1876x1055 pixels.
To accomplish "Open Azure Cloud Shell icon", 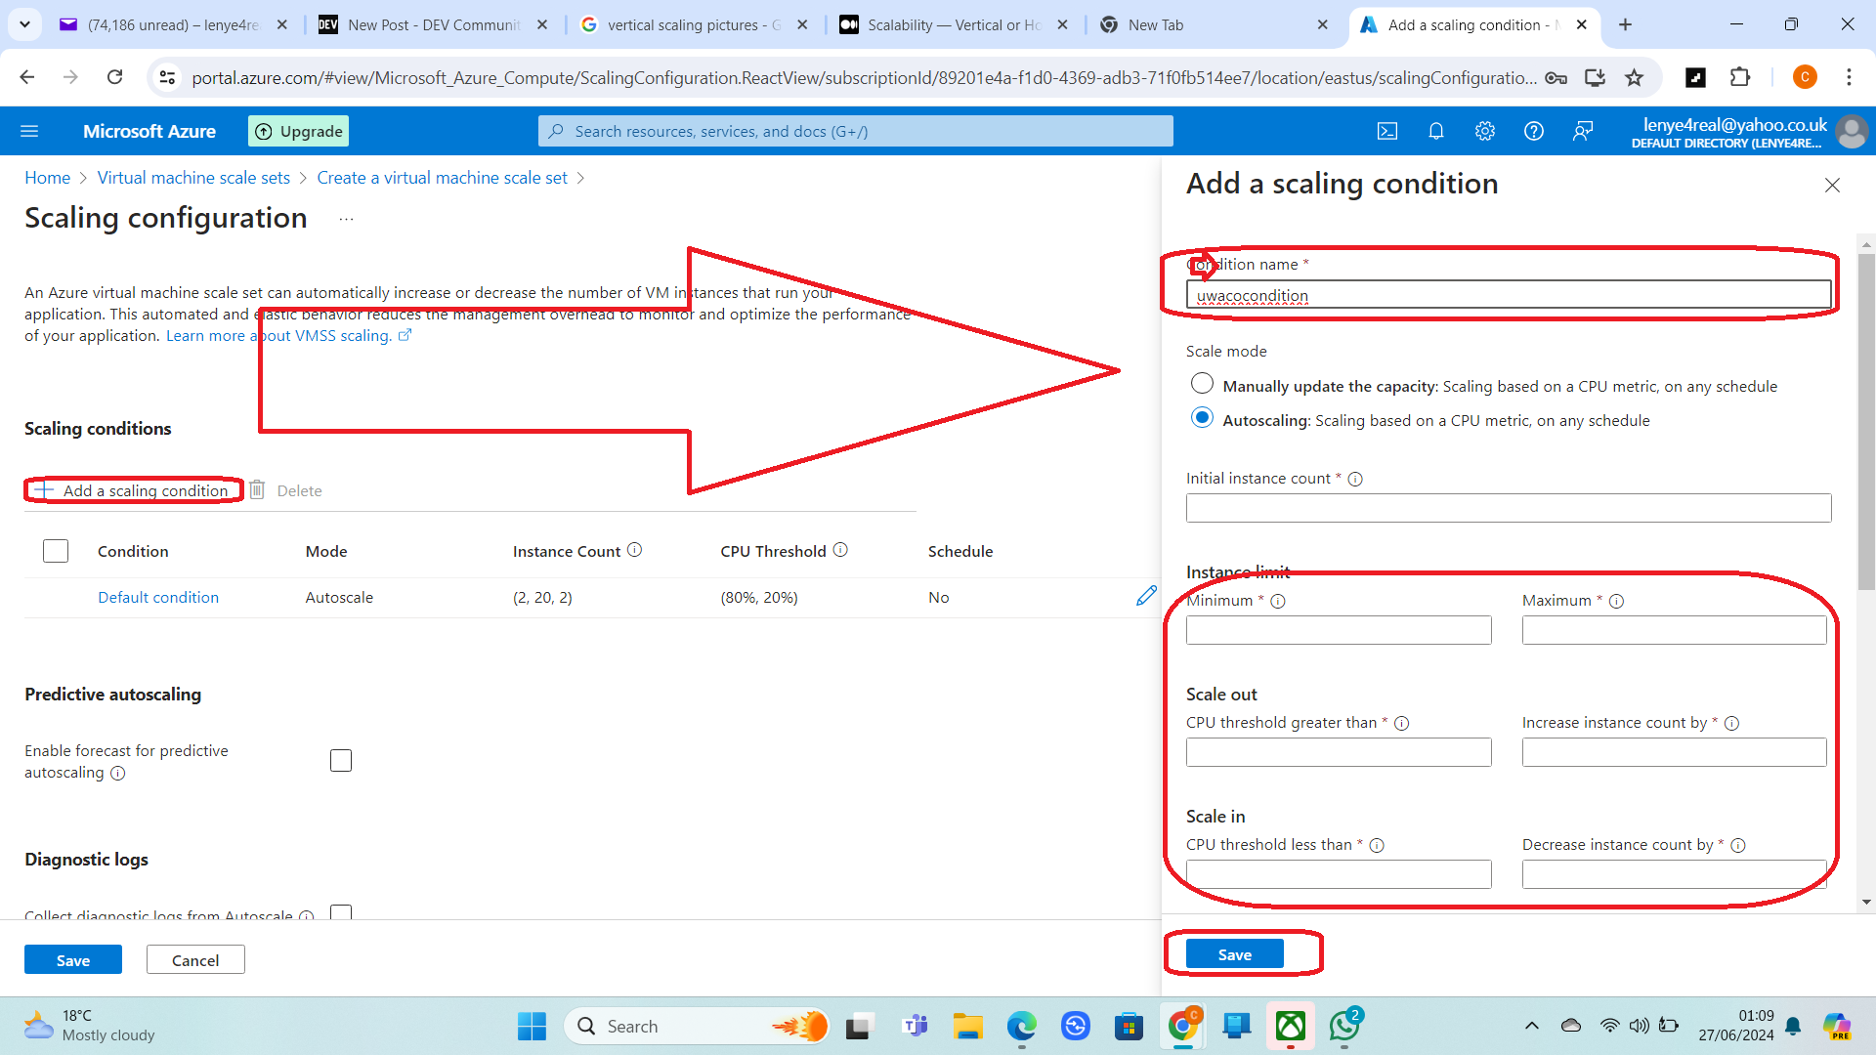I will pos(1387,131).
